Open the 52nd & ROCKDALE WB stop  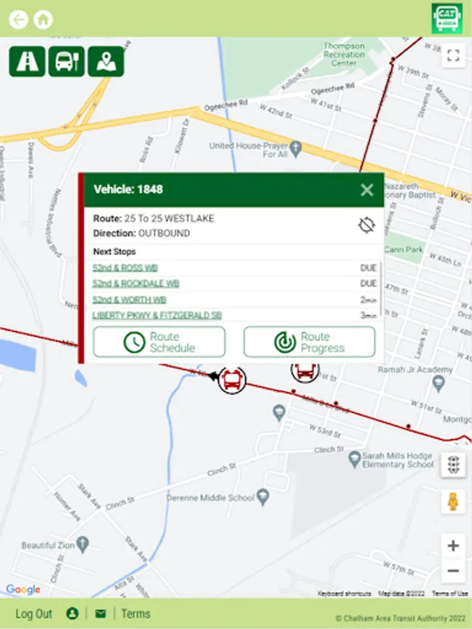pos(136,284)
